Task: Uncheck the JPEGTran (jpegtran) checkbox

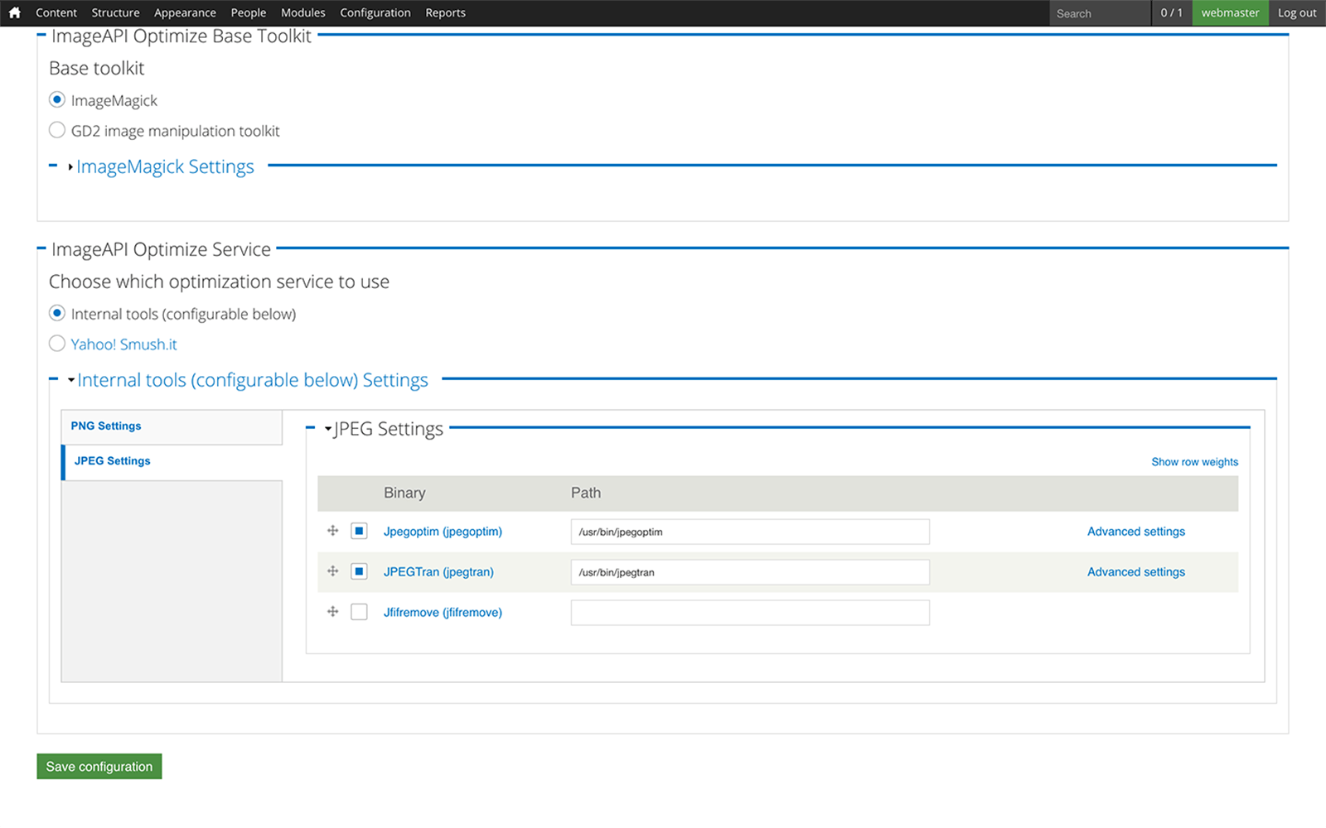Action: coord(359,571)
